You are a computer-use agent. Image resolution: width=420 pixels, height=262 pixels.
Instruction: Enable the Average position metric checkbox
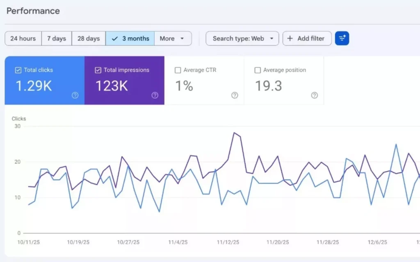(x=258, y=70)
